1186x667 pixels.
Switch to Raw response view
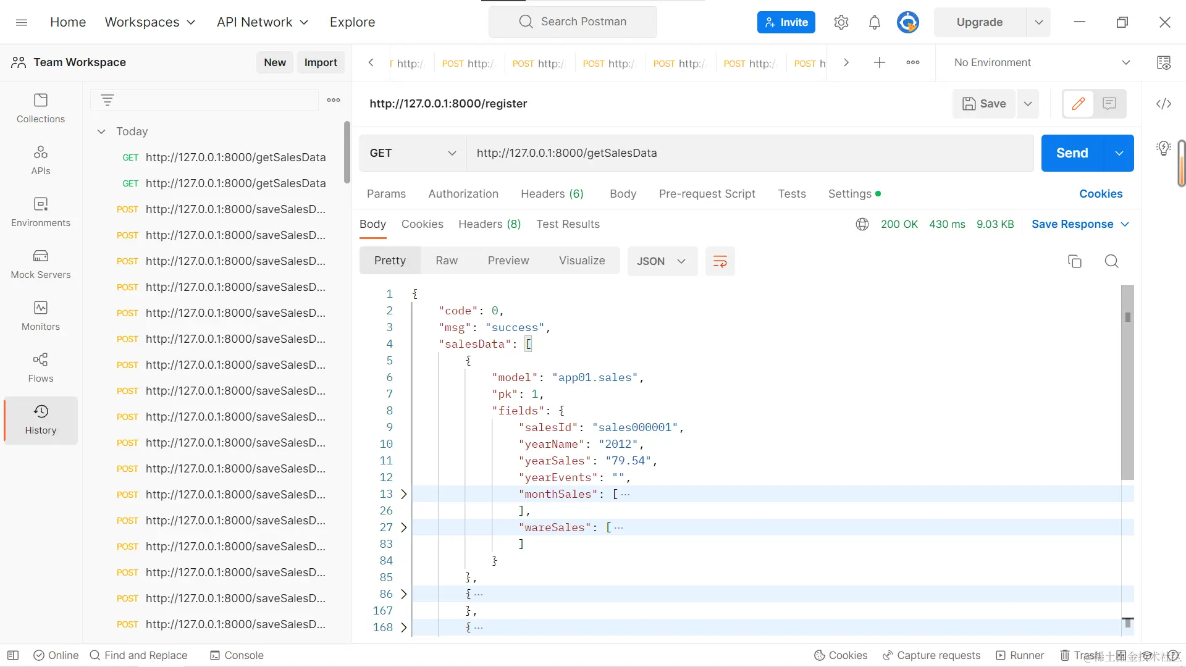point(447,261)
